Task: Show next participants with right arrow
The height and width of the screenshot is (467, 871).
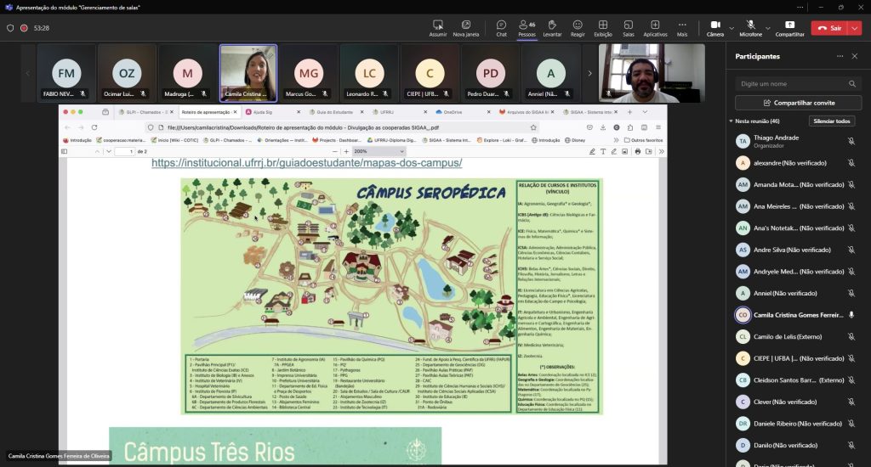Action: [589, 73]
